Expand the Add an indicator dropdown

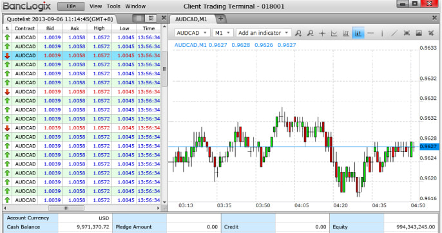[264, 33]
